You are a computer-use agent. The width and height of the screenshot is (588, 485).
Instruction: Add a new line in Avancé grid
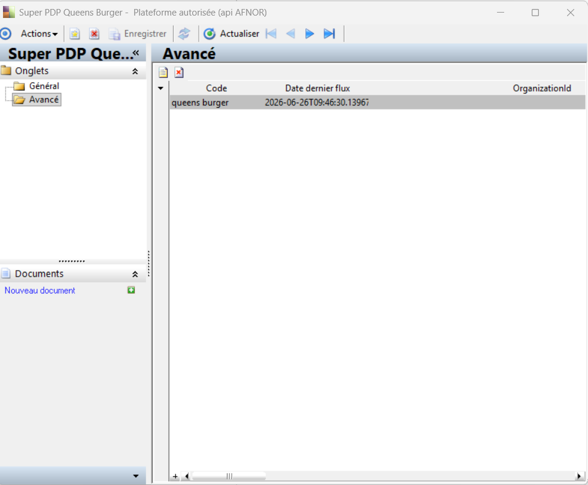coord(163,72)
